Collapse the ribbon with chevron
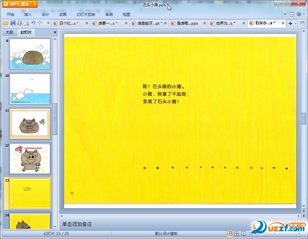 [285, 14]
